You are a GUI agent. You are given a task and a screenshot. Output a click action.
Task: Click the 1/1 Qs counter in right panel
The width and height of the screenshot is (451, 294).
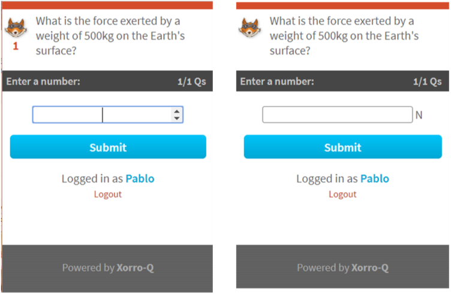point(428,81)
